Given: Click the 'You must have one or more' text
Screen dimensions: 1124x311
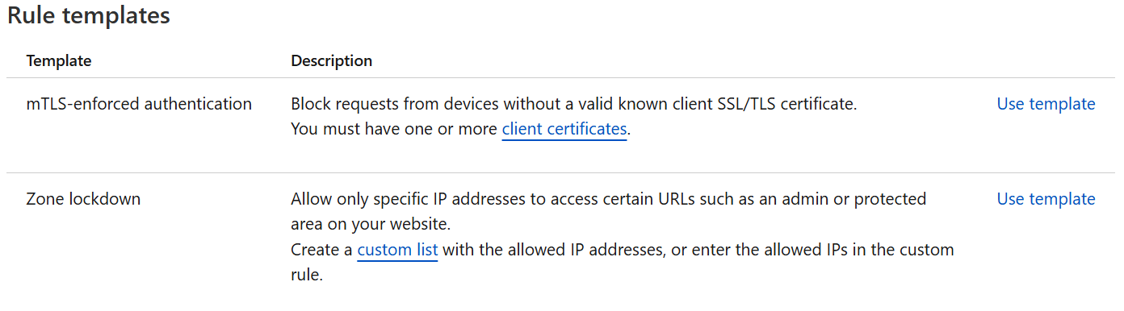Looking at the screenshot, I should click(394, 129).
